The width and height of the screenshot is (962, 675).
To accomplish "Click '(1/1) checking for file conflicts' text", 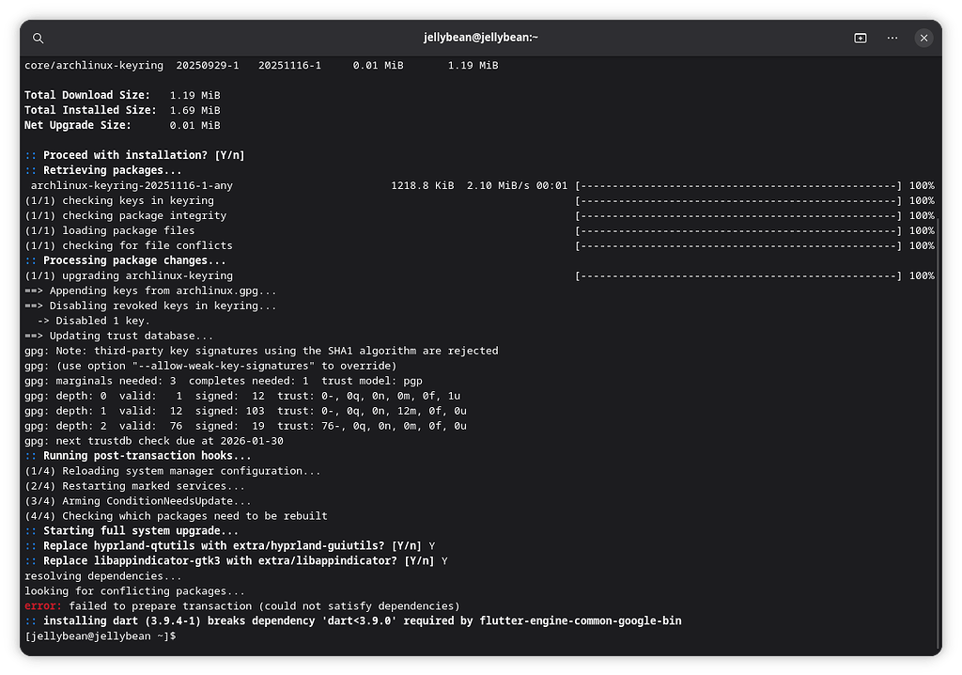I will 129,245.
